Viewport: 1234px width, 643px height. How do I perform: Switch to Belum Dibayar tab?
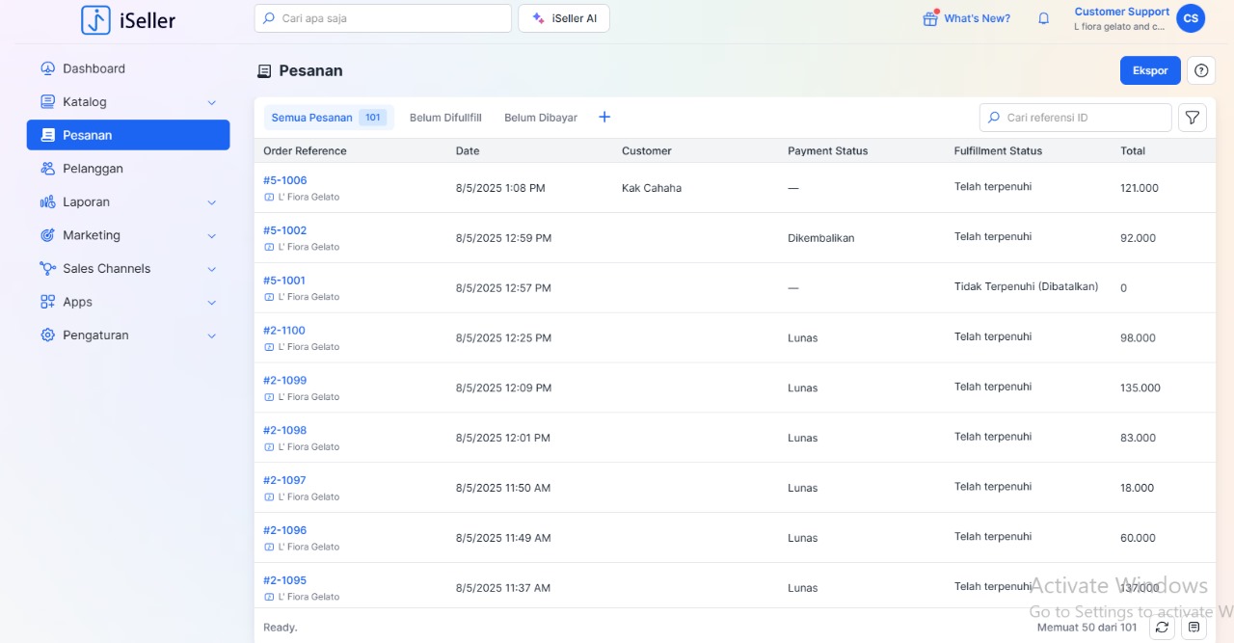pyautogui.click(x=541, y=118)
